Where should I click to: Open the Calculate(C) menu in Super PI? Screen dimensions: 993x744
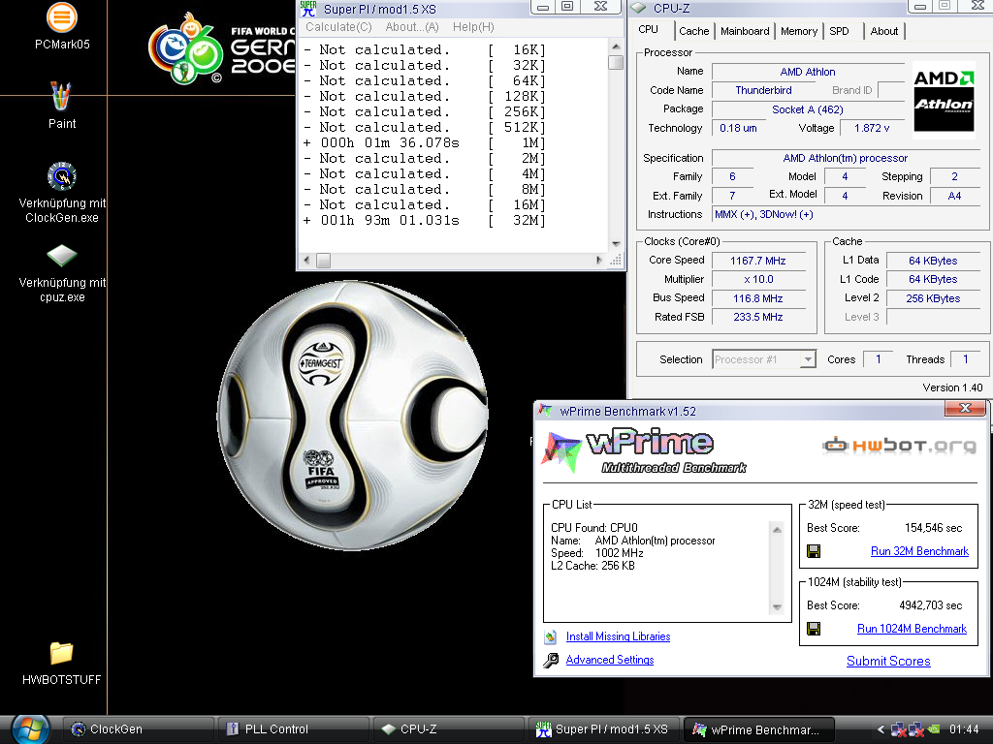pos(338,26)
